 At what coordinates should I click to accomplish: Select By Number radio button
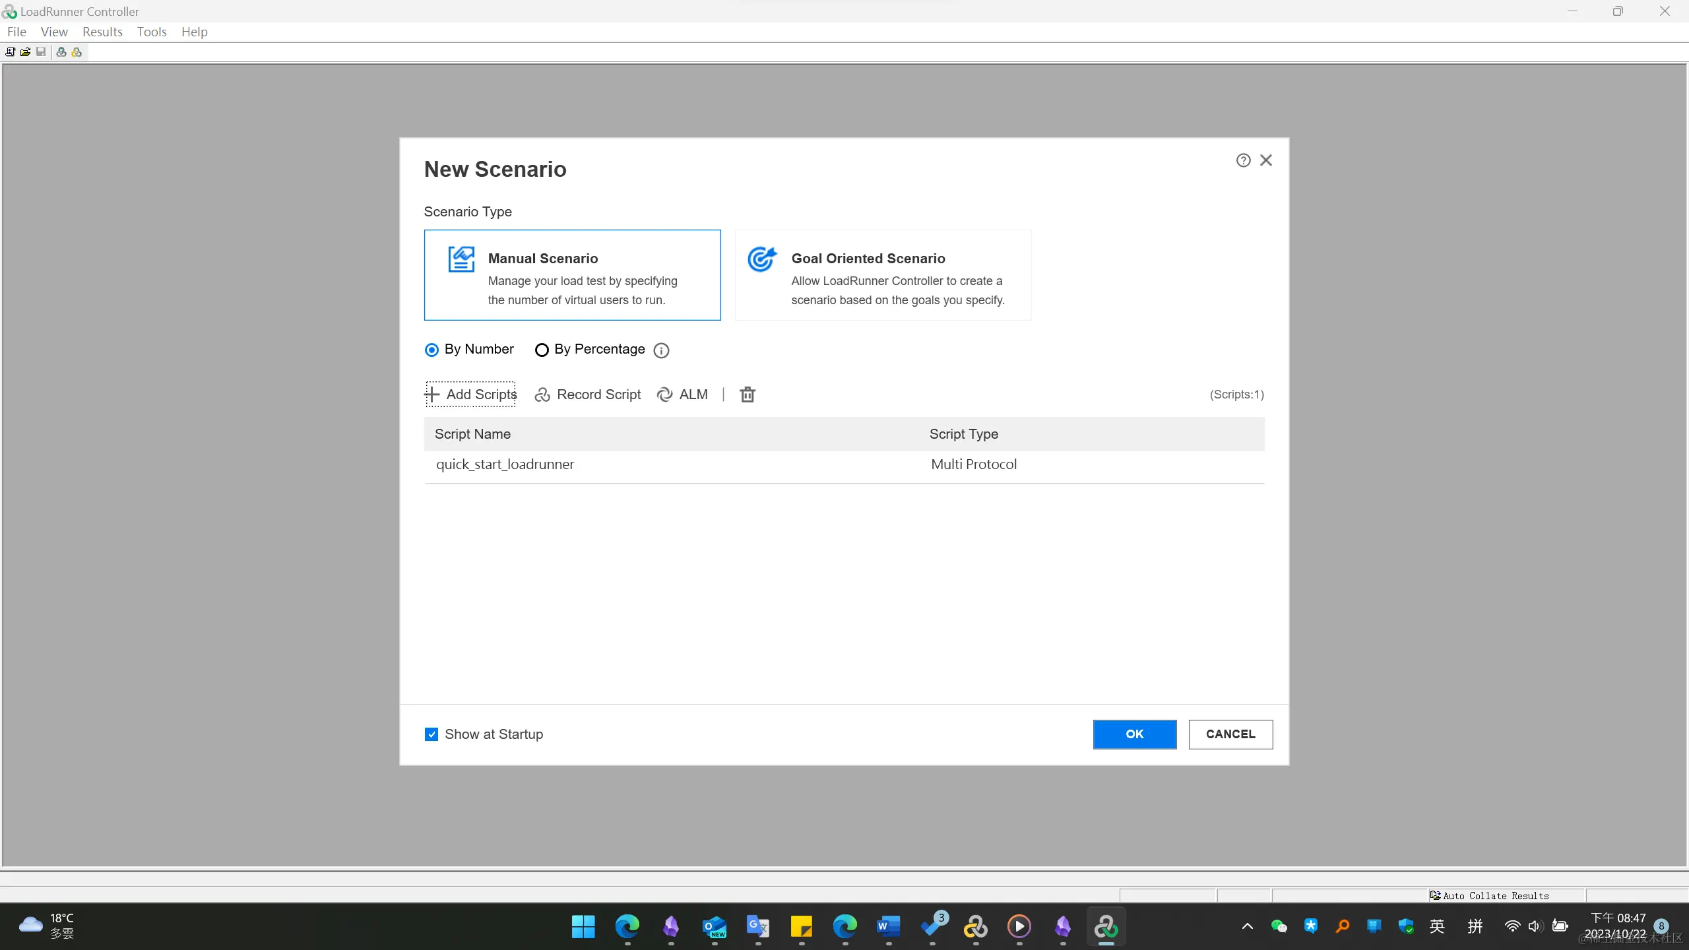pyautogui.click(x=431, y=350)
